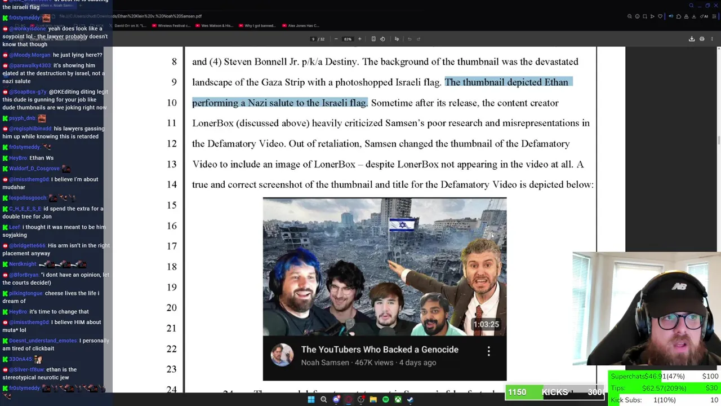Click @Moody.Morgan's chat message

[x=53, y=55]
